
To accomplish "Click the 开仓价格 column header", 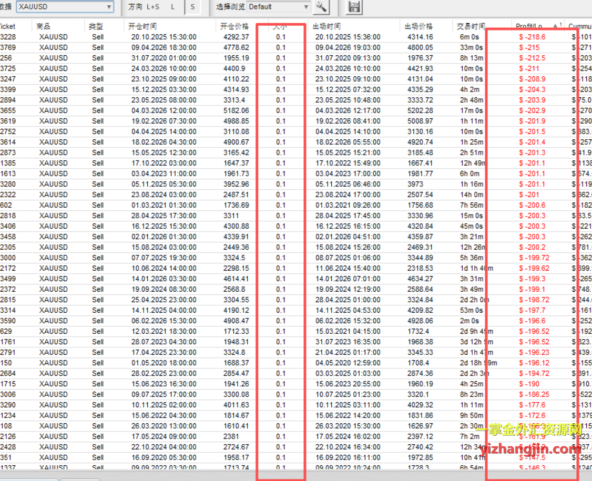I will click(234, 26).
